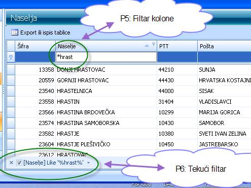Click the Pošta cell SISAK
The width and height of the screenshot is (251, 188).
[224, 91]
